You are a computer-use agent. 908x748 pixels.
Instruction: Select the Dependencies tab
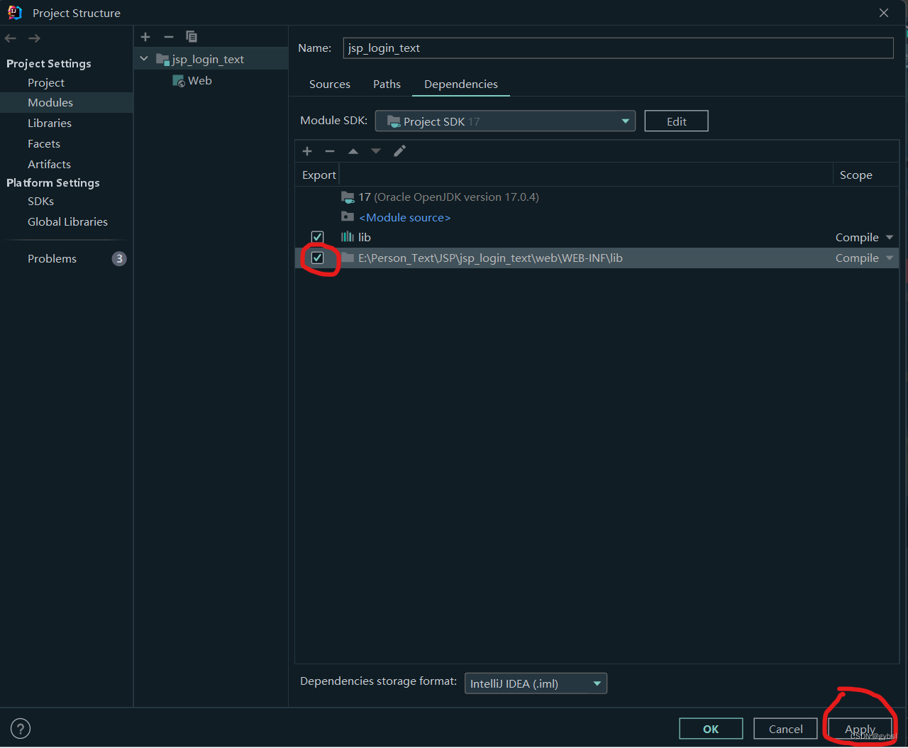pyautogui.click(x=461, y=84)
